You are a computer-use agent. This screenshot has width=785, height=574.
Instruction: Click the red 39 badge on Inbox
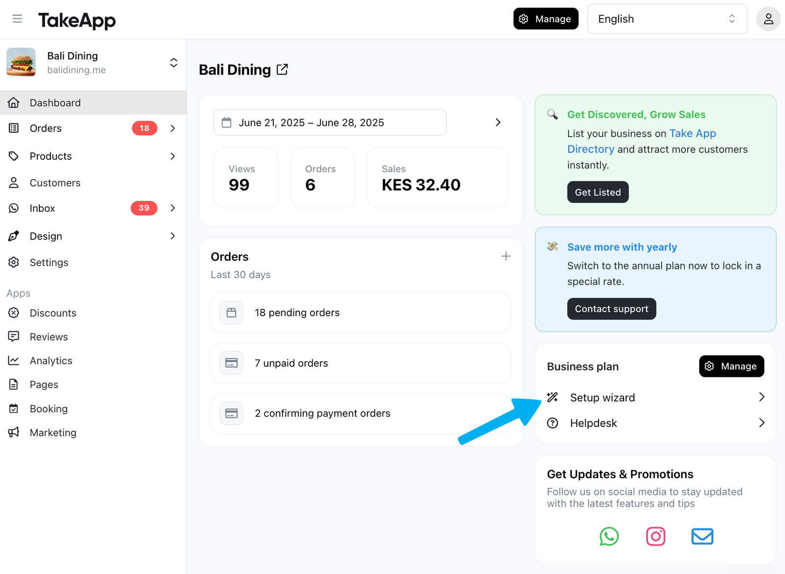coord(144,208)
